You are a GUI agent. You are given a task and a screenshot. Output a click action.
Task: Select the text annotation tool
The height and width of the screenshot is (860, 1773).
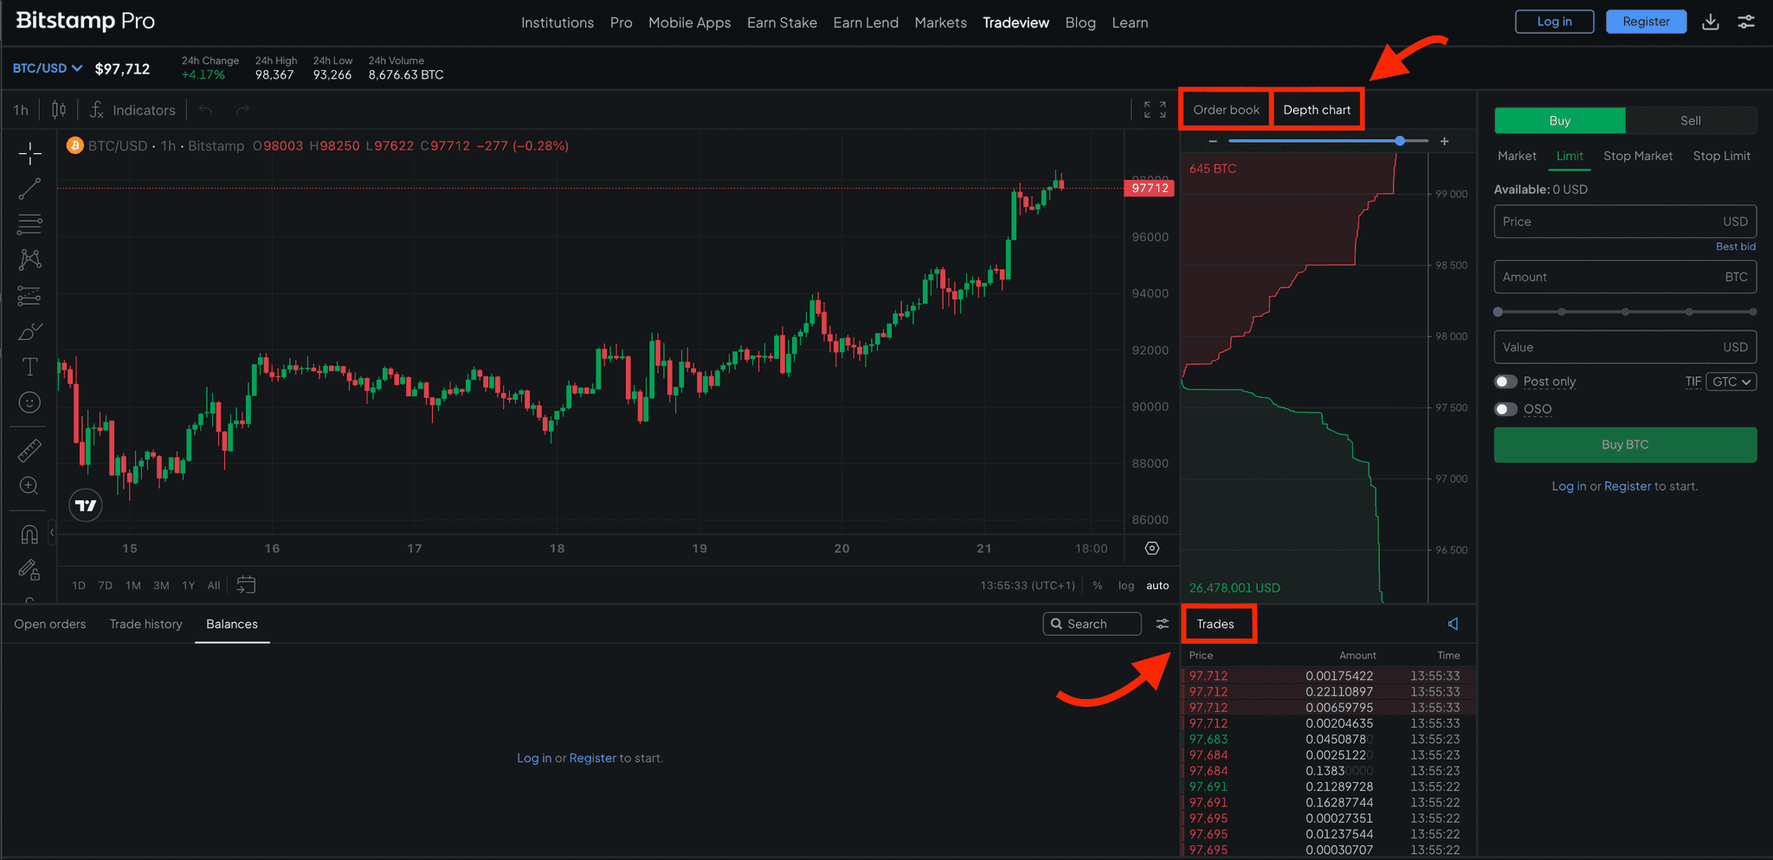pos(29,366)
